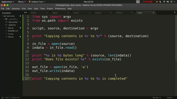Open the clock showing Mon 19:33
The image size is (177, 99).
(88, 2)
